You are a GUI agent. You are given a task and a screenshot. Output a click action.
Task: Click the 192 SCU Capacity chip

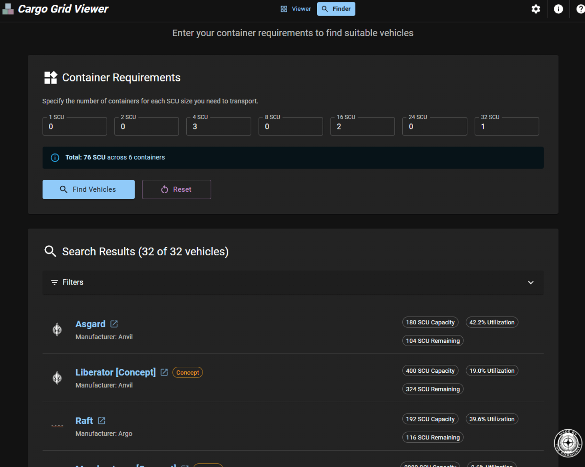430,419
